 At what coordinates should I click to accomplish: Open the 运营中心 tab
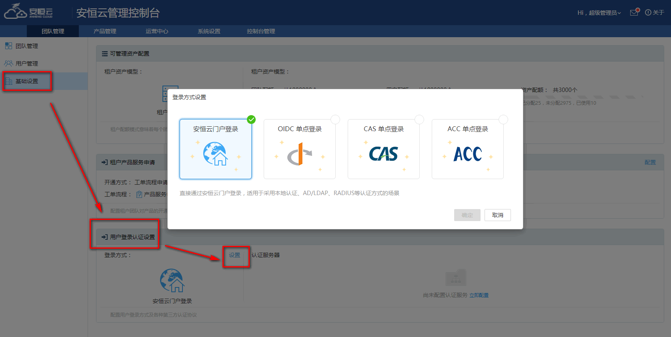coord(157,31)
